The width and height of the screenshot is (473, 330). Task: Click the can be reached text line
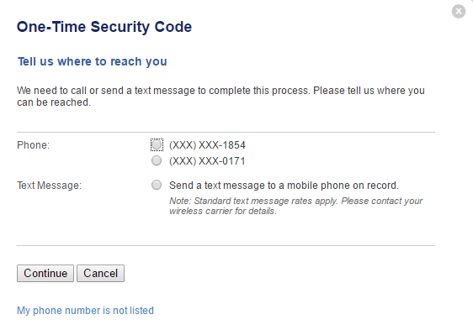point(54,102)
